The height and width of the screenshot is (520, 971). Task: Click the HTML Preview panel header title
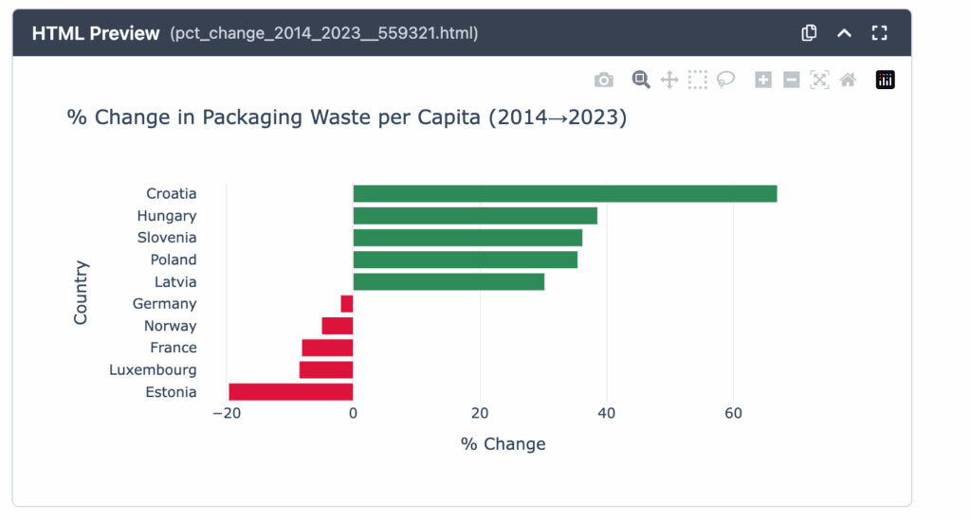96,33
